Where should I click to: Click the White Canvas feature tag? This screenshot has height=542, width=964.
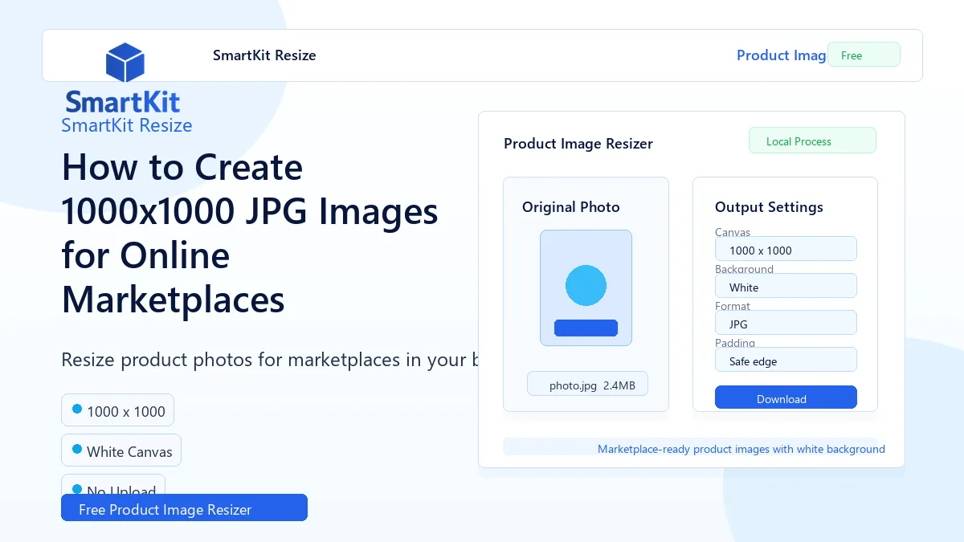click(x=121, y=450)
